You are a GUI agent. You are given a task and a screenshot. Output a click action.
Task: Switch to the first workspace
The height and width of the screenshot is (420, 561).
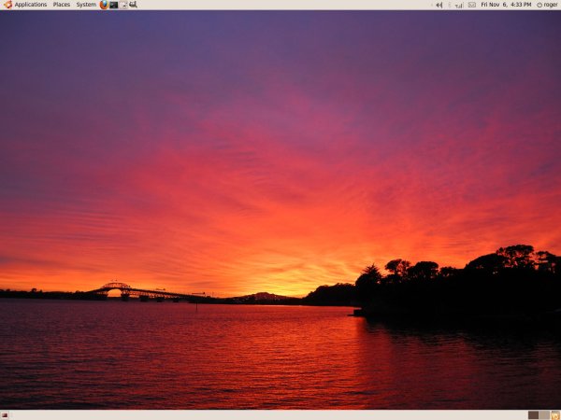tap(534, 415)
